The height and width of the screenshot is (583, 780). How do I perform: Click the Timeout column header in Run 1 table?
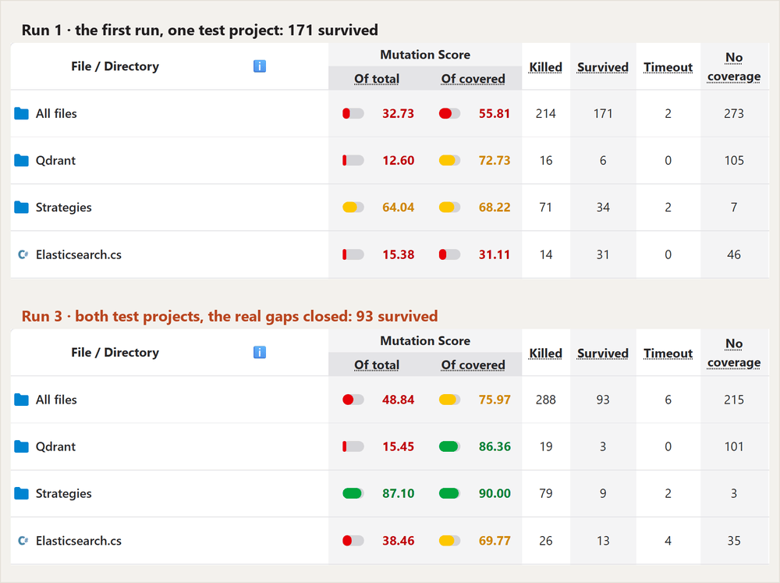(668, 67)
